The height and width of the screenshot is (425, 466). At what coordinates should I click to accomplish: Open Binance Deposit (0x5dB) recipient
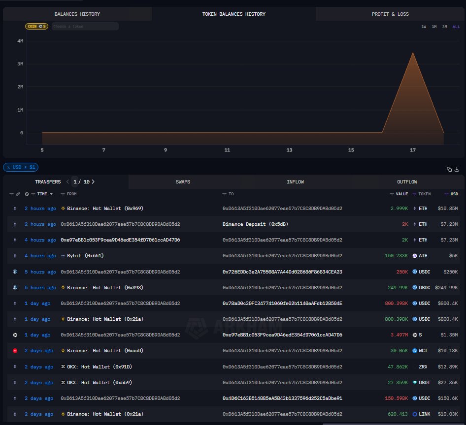(255, 224)
